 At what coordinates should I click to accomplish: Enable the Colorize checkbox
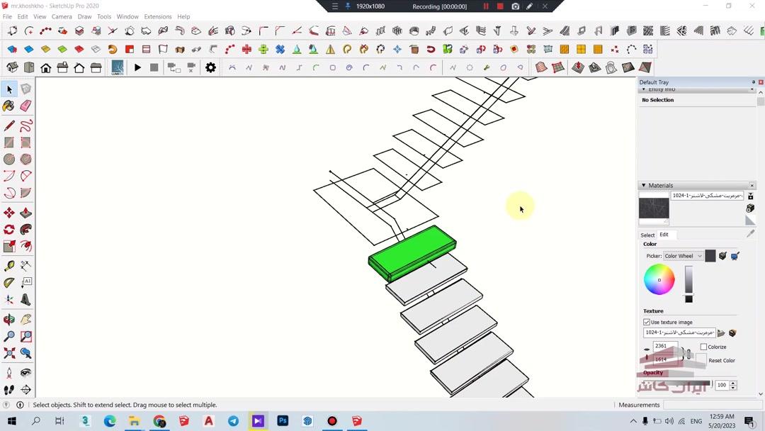703,347
